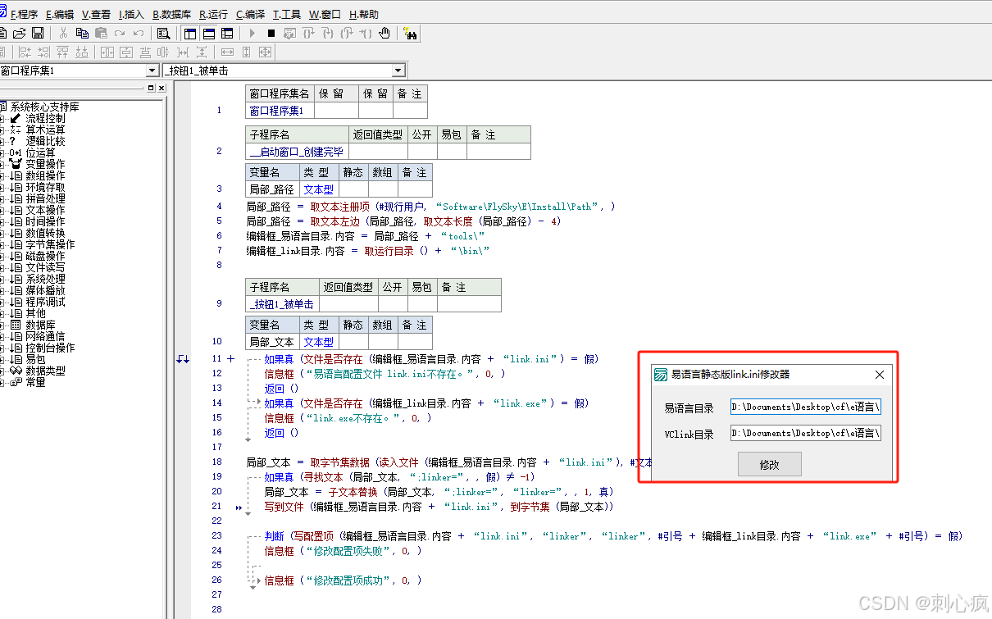The height and width of the screenshot is (619, 992).
Task: Collapse code block at line 11
Action: click(230, 358)
